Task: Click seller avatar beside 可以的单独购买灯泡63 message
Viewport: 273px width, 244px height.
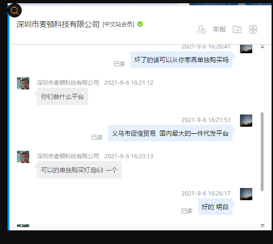Action: pyautogui.click(x=23, y=157)
